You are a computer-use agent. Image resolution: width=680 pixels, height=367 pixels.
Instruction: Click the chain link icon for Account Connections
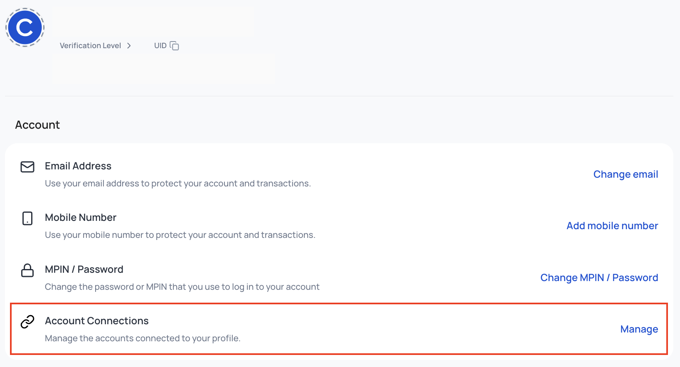tap(27, 321)
